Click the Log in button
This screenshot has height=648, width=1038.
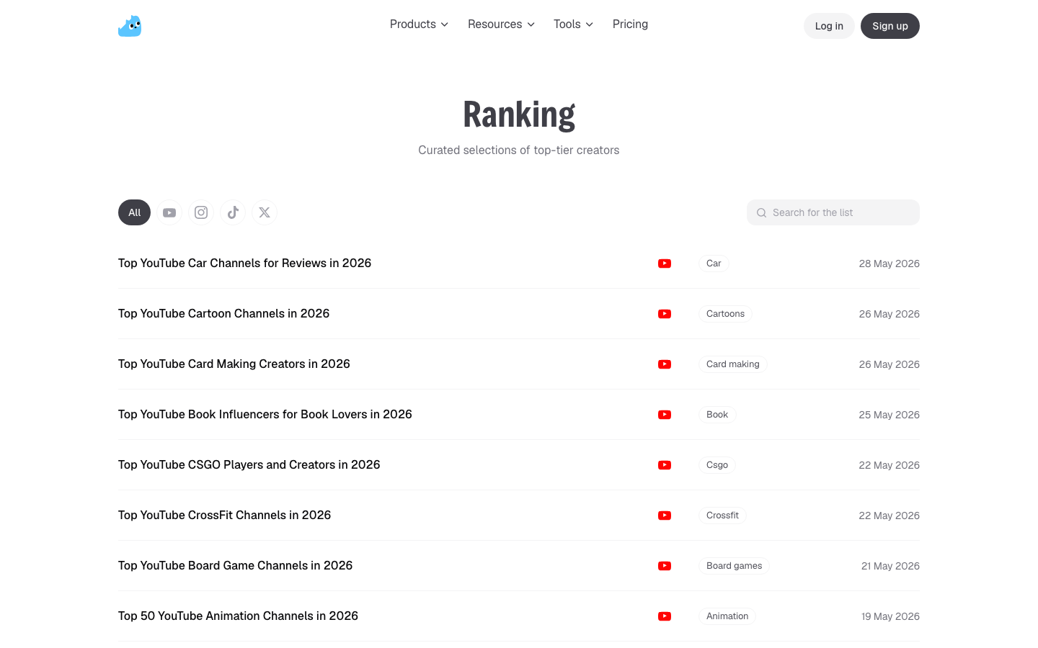pyautogui.click(x=829, y=26)
